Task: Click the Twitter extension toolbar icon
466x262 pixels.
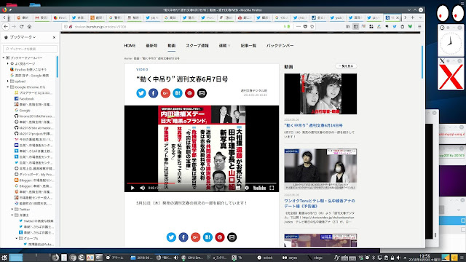Action: click(395, 26)
